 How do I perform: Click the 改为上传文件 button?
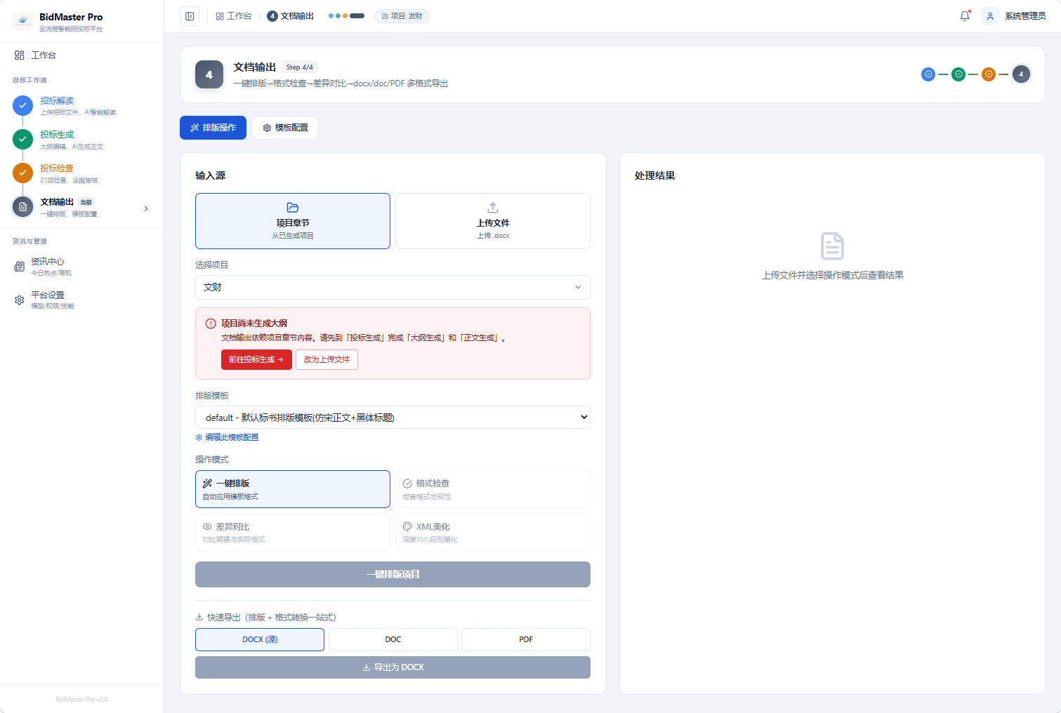click(327, 359)
